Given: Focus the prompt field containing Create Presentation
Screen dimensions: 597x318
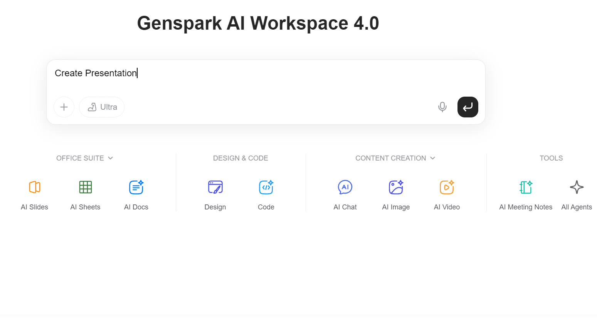Looking at the screenshot, I should click(x=266, y=73).
